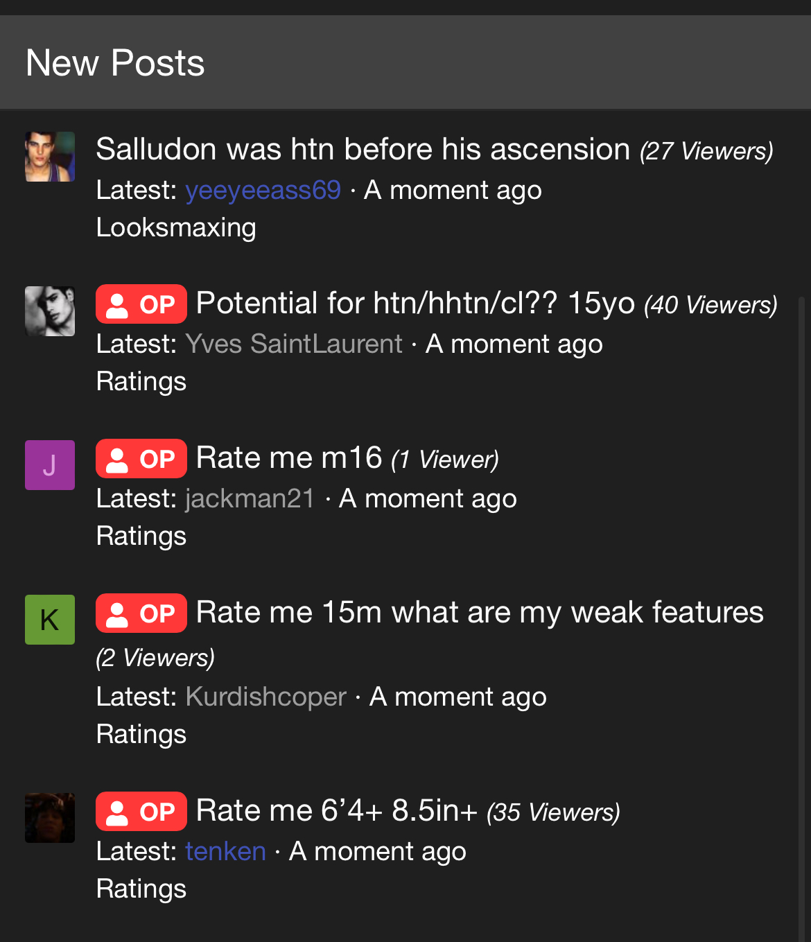Visit the Yves SaintLaurent user profile
Viewport: 811px width, 942px height.
[294, 344]
